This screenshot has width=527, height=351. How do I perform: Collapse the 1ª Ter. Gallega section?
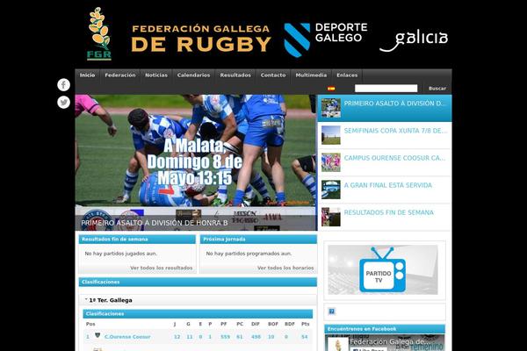tap(198, 300)
